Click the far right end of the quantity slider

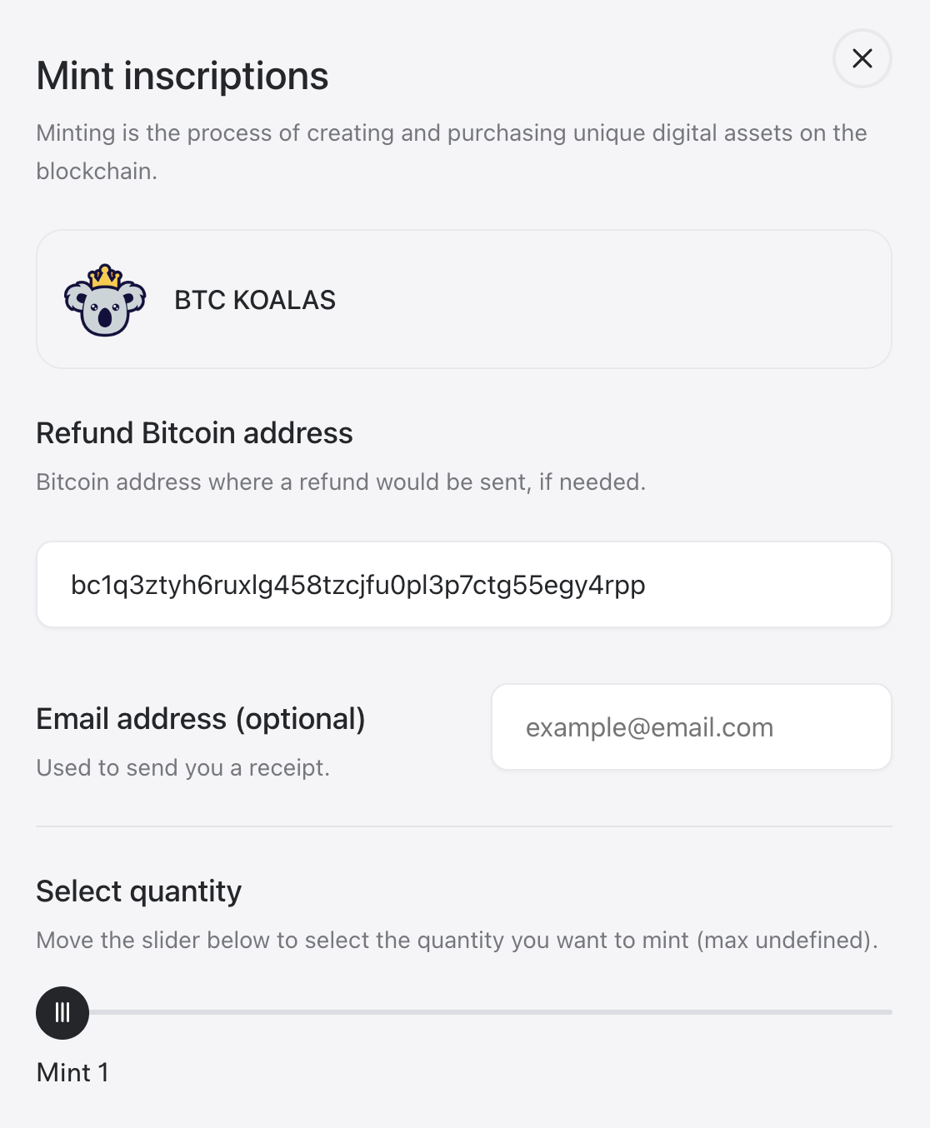[x=888, y=1012]
